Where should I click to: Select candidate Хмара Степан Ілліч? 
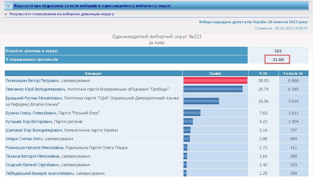(x=24, y=139)
